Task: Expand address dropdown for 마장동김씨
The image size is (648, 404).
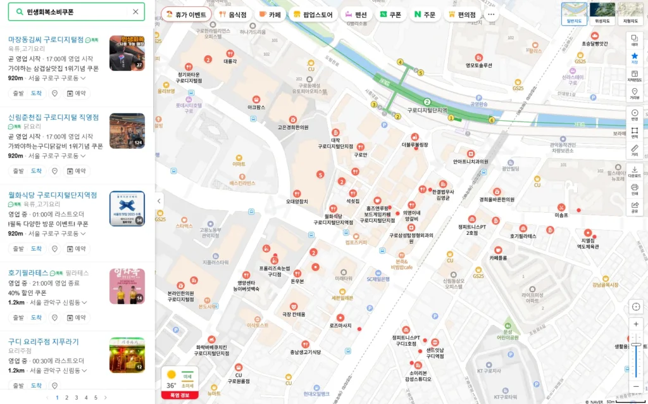Action: 84,78
